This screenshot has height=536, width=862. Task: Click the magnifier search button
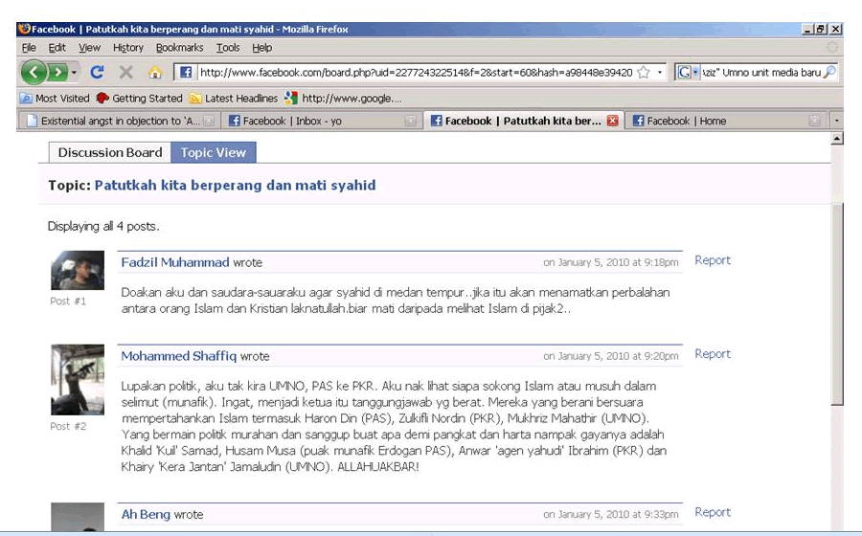tap(830, 72)
